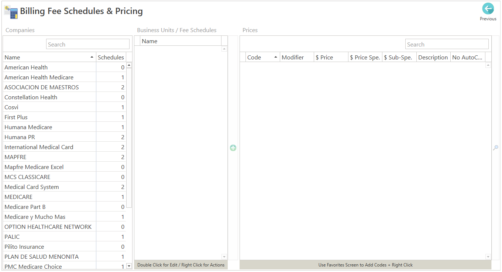502x272 pixels.
Task: Select Medicare Part B row
Action: coord(64,207)
